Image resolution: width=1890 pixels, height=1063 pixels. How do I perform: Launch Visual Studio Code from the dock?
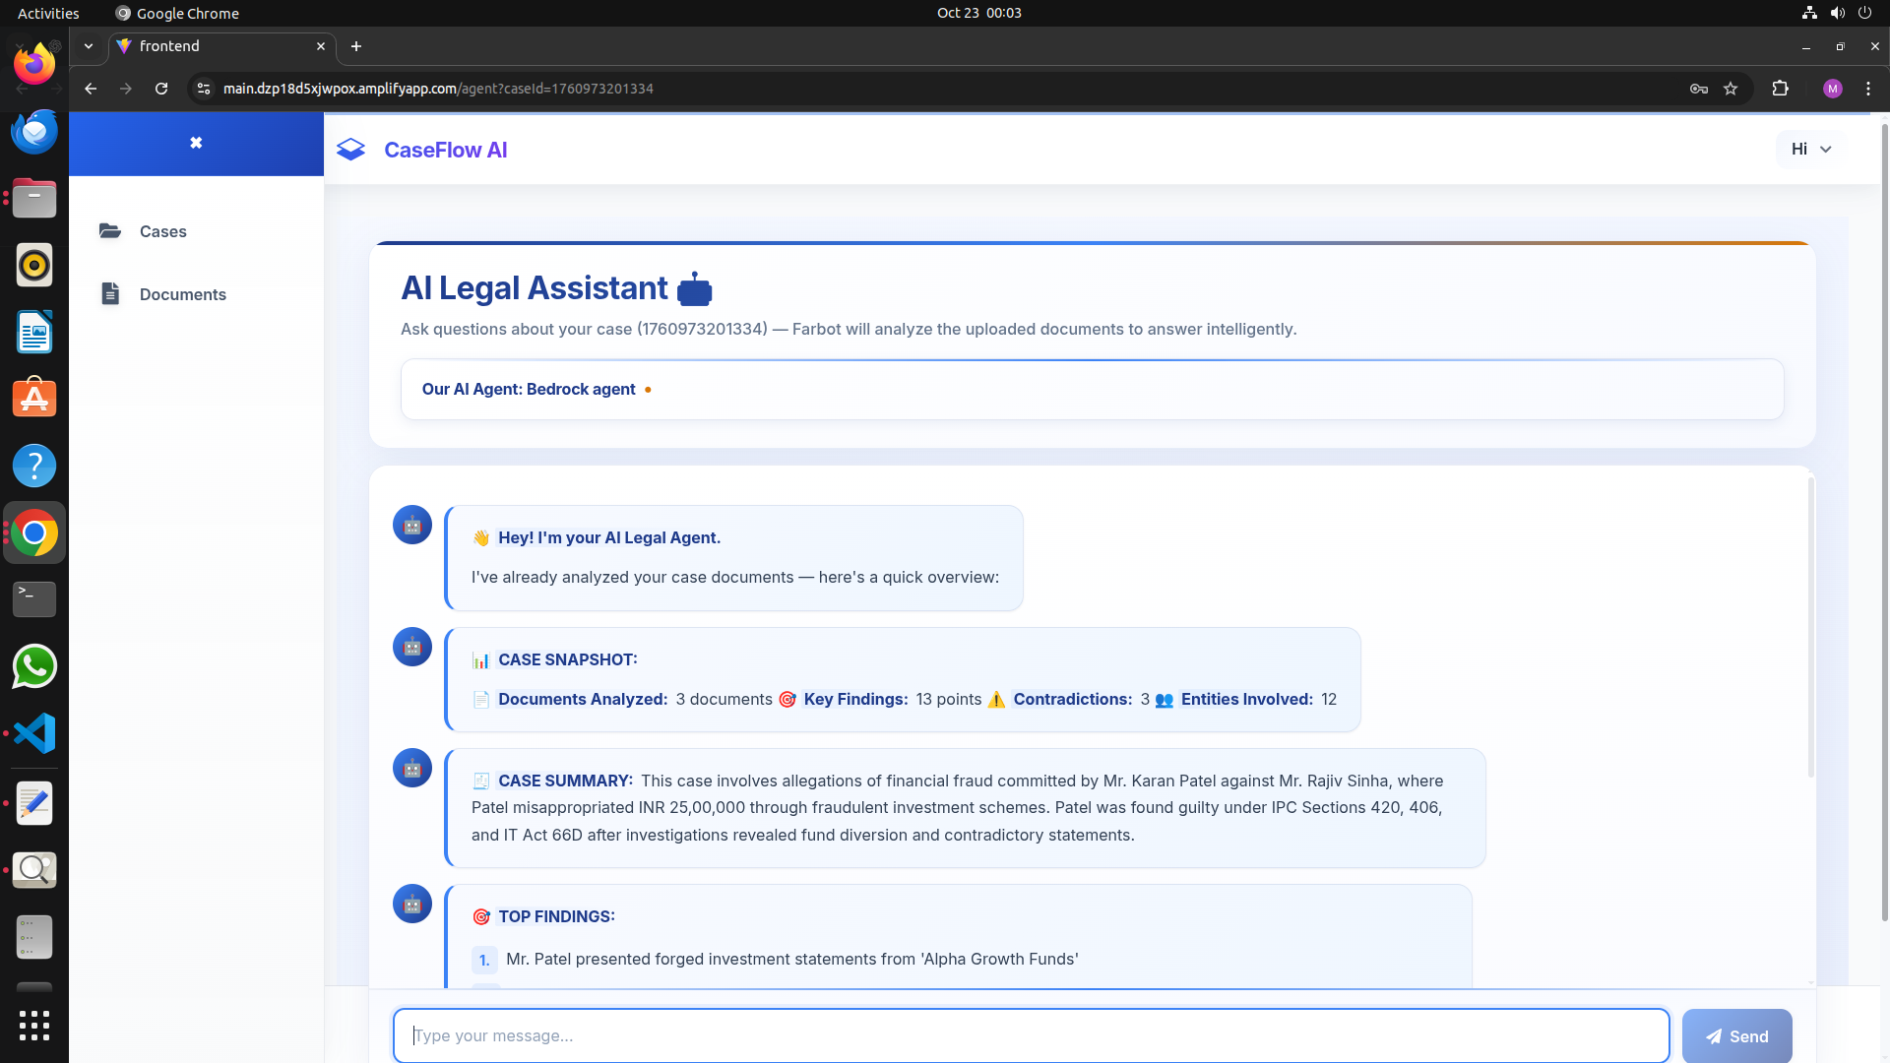[x=34, y=733]
